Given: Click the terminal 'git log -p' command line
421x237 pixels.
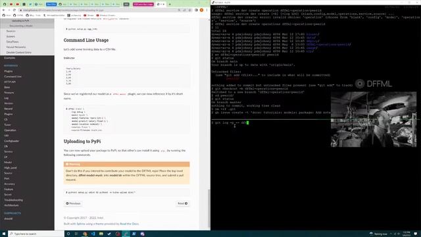Looking at the screenshot, I should coord(230,123).
